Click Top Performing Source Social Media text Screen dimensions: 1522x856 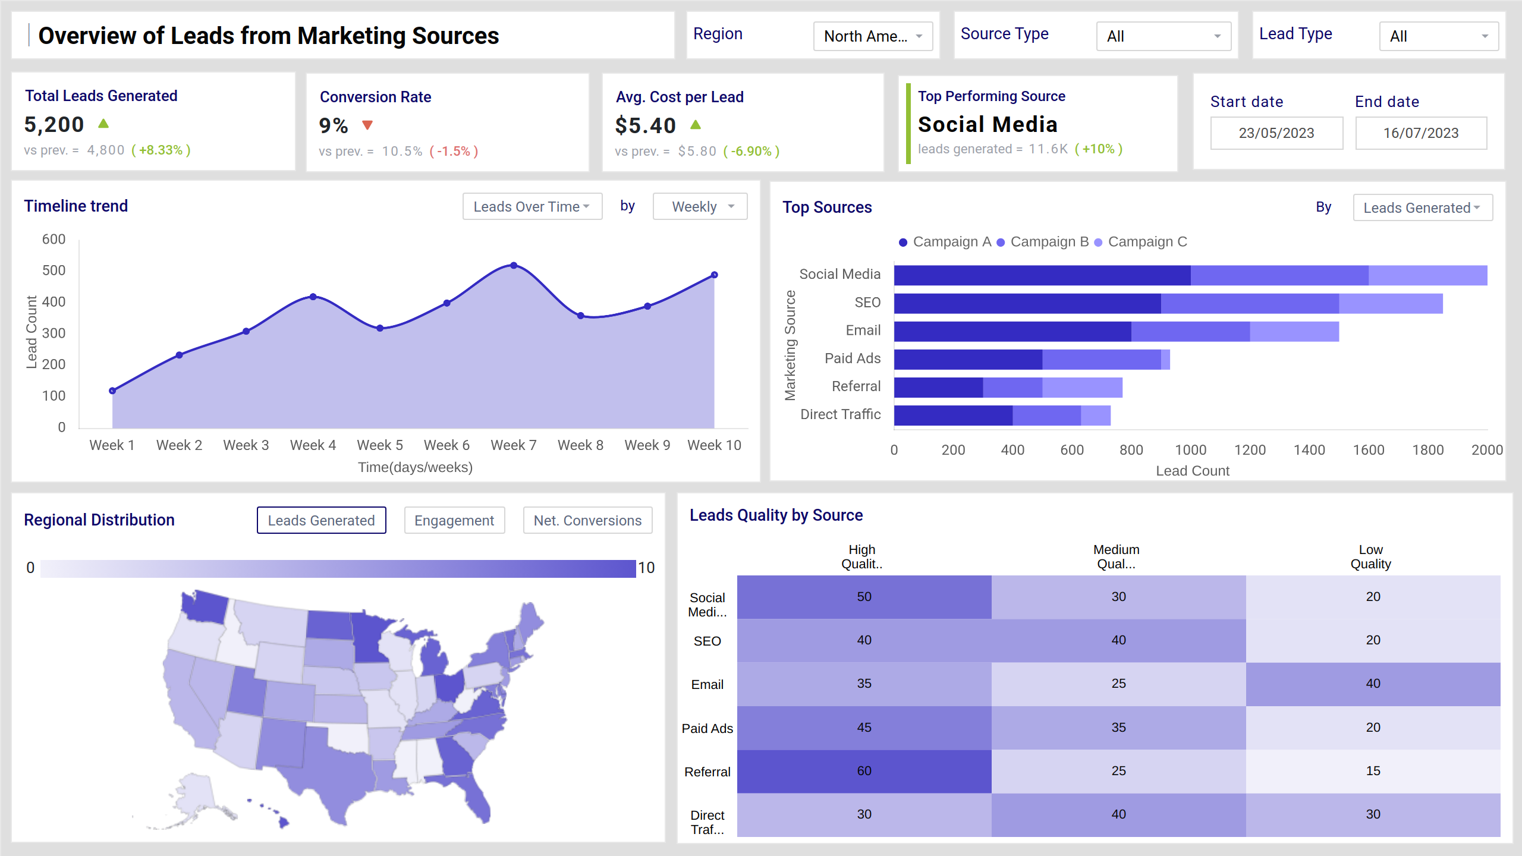[988, 124]
